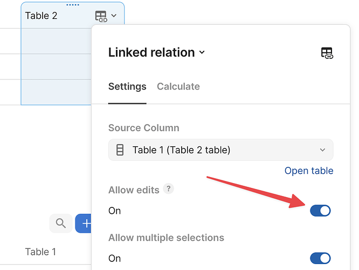Viewport: 359px width, 270px height.
Task: Switch to the Calculate tab
Action: 178,86
